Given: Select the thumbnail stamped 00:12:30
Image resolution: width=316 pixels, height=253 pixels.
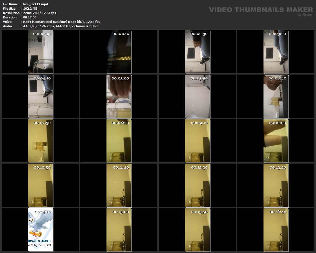Looking at the screenshot, I should 198,185.
